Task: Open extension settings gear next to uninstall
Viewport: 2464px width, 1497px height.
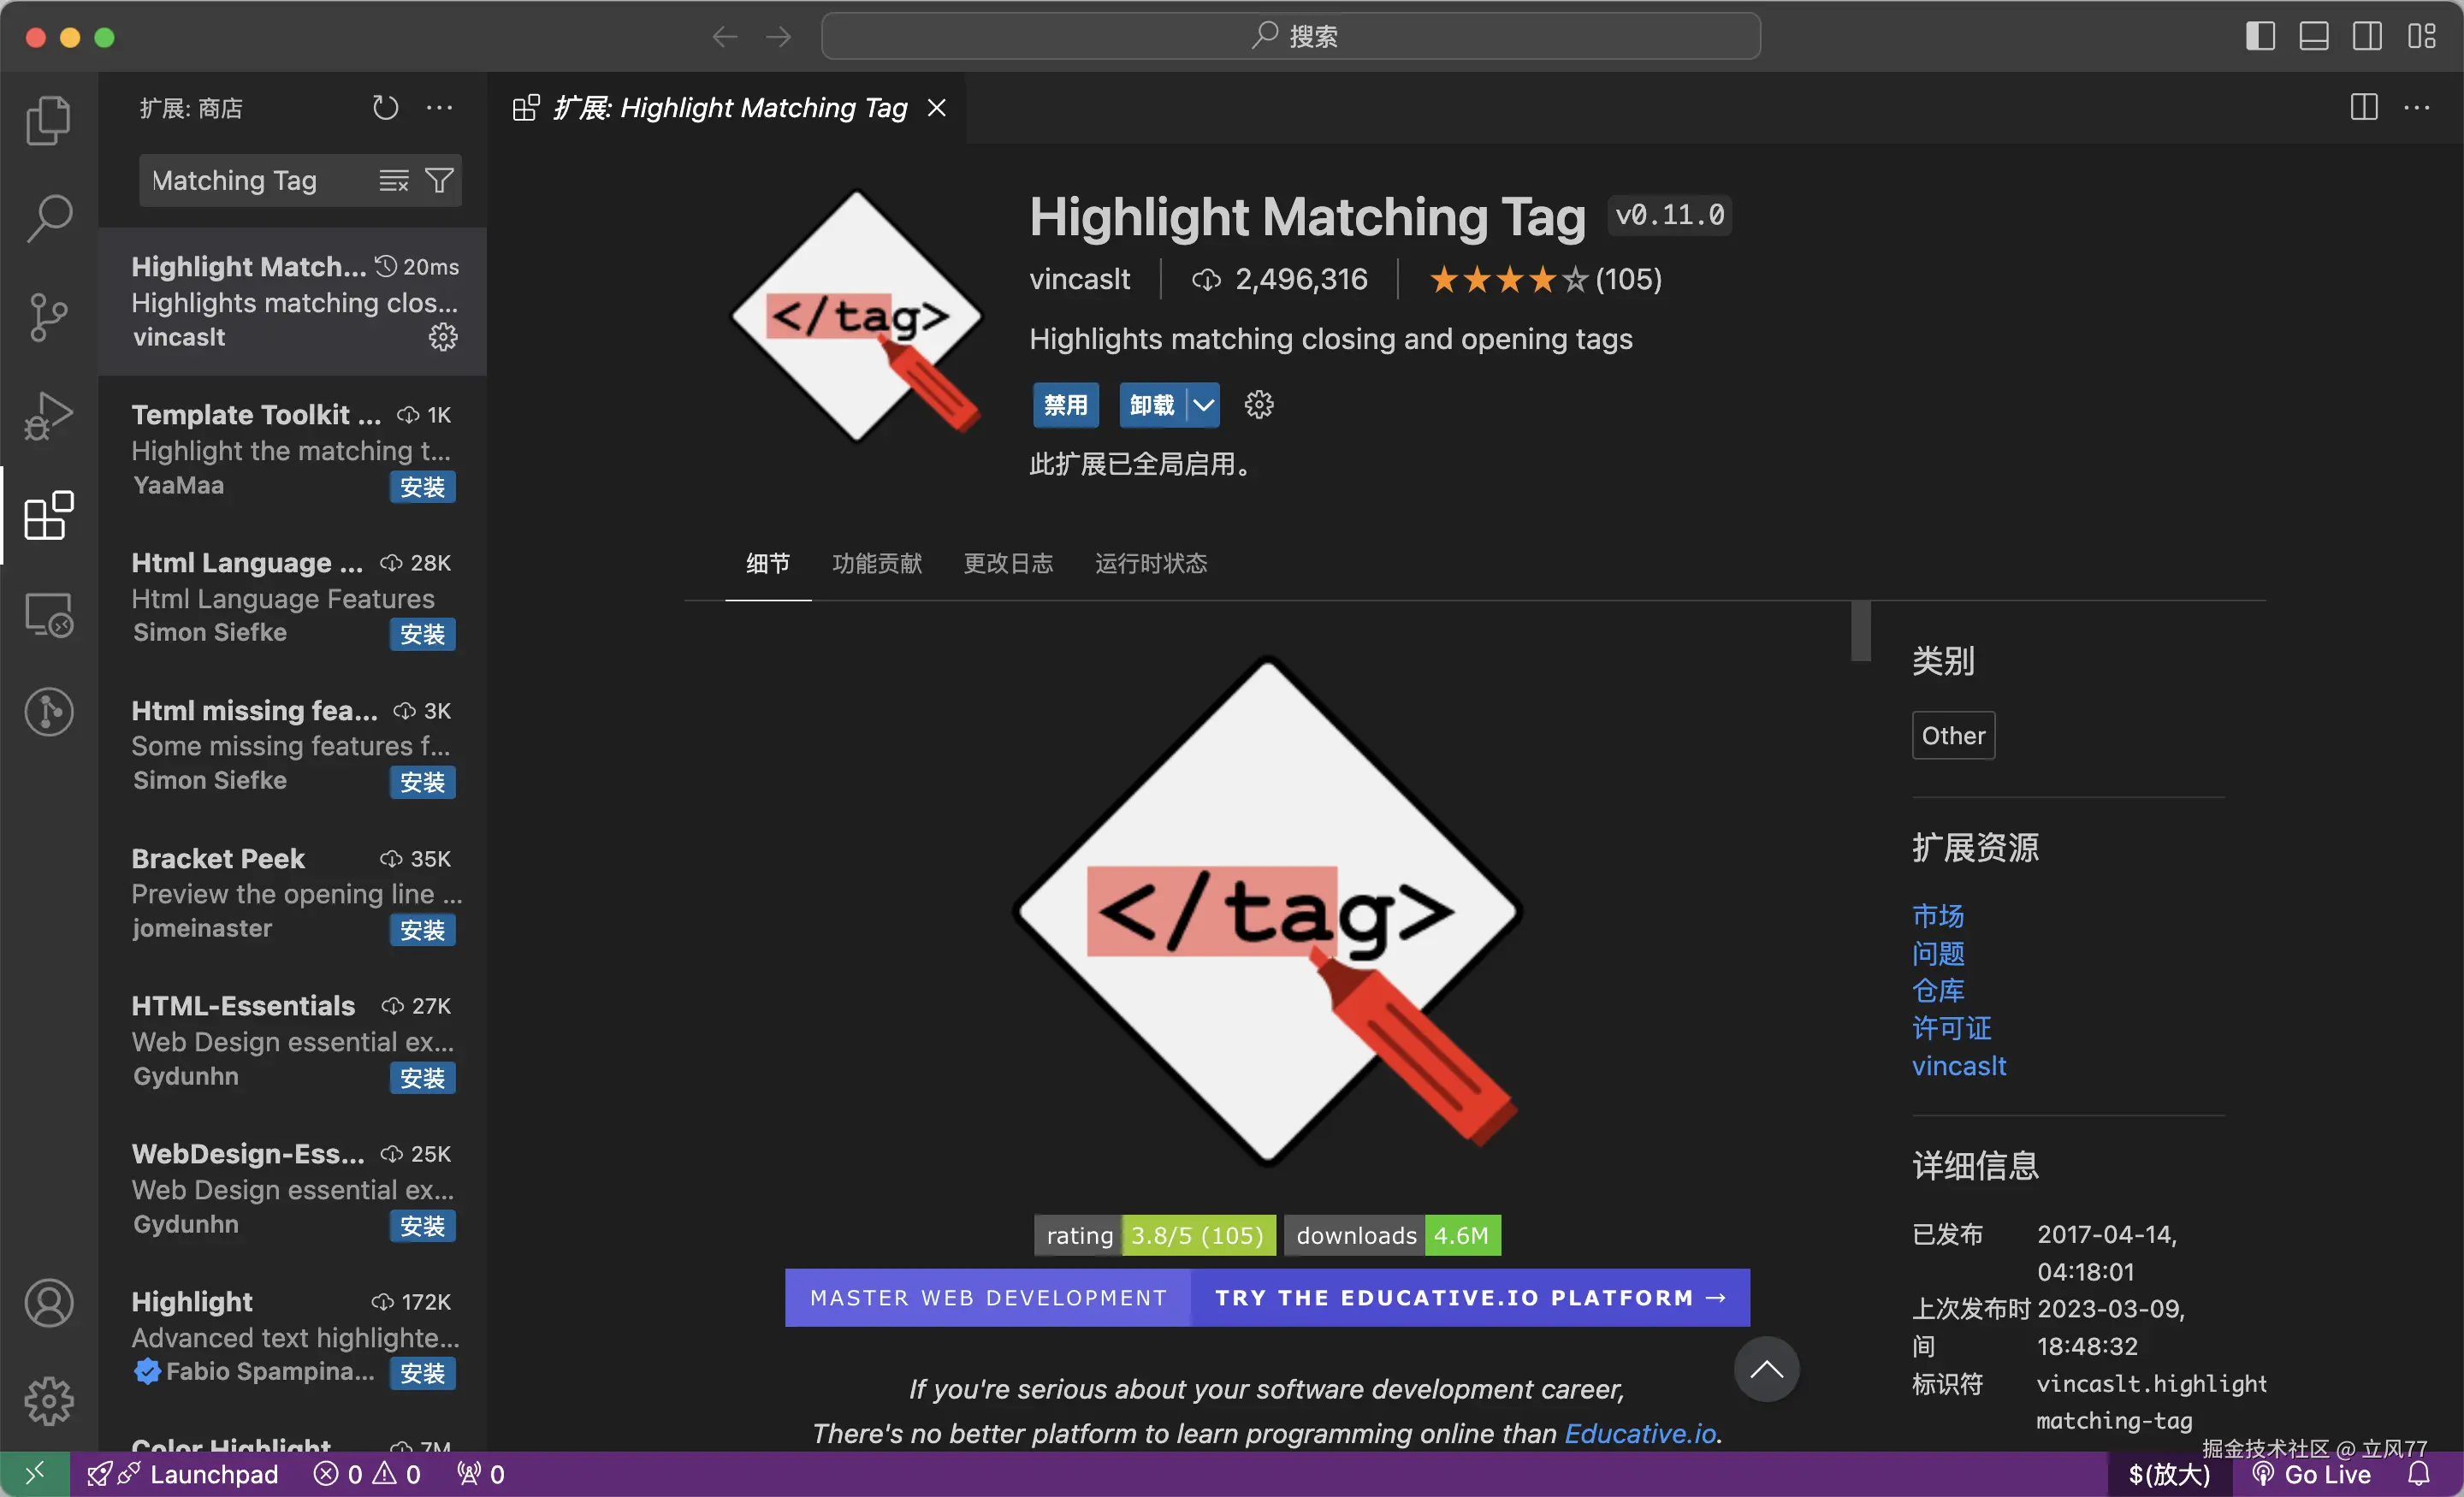Action: pyautogui.click(x=1258, y=405)
